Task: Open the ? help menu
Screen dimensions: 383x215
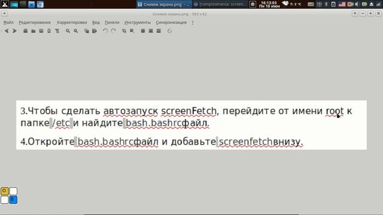Action: tap(193, 23)
